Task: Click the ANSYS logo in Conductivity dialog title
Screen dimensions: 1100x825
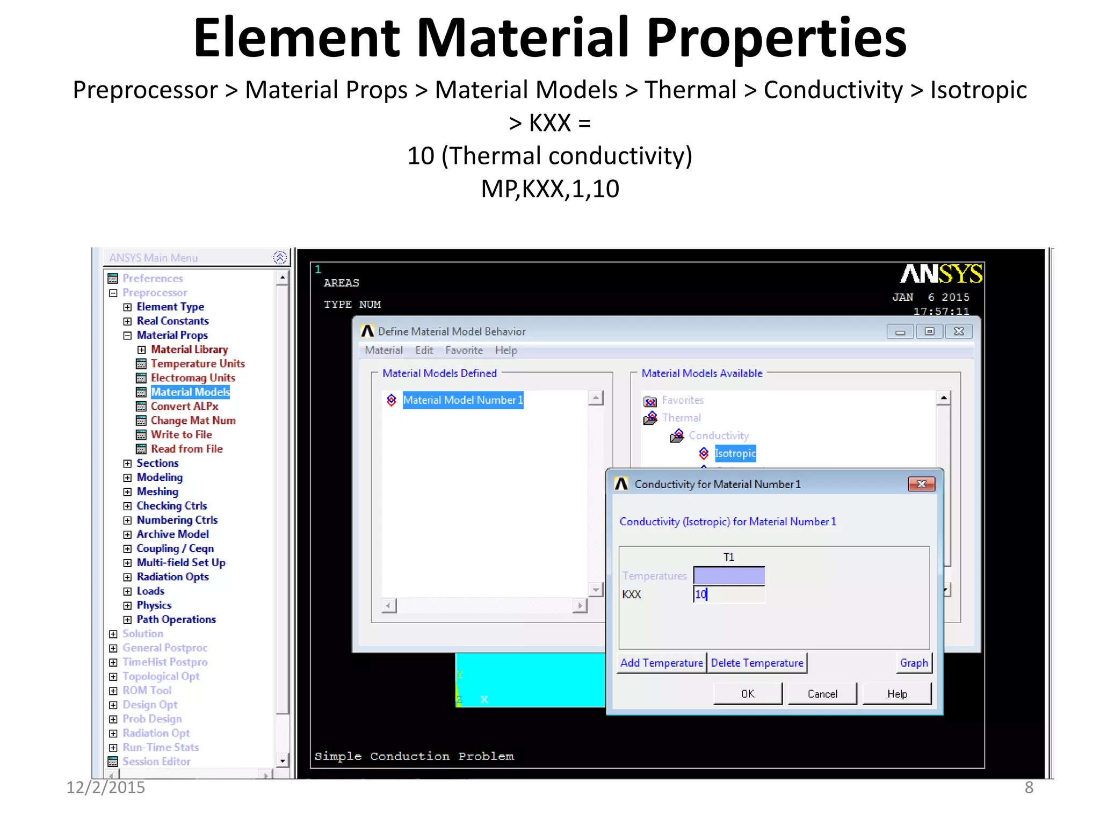Action: tap(621, 484)
